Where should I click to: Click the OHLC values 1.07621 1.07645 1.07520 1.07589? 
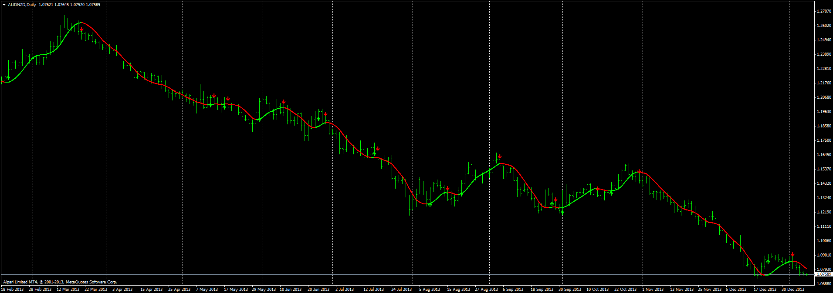69,5
